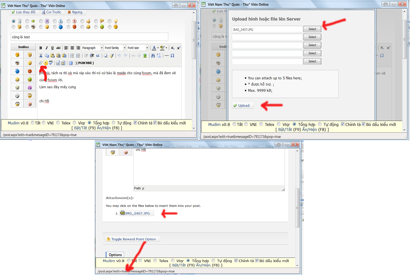The height and width of the screenshot is (275, 411).
Task: Toggle Chính tả checkbox in left window Mudim bar
Action: click(135, 123)
